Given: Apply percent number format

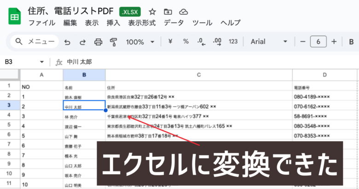Looking at the screenshot, I should 186,41.
